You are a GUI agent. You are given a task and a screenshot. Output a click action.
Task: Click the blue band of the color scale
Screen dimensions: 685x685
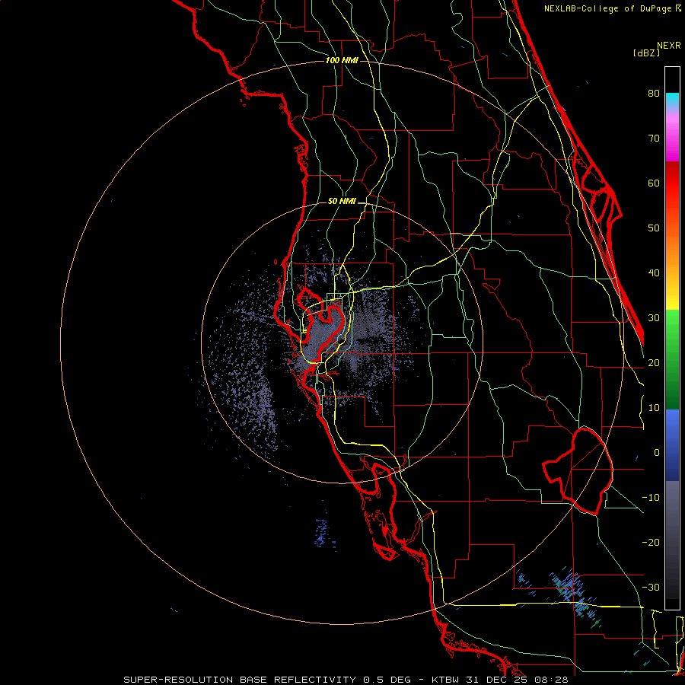pyautogui.click(x=672, y=444)
